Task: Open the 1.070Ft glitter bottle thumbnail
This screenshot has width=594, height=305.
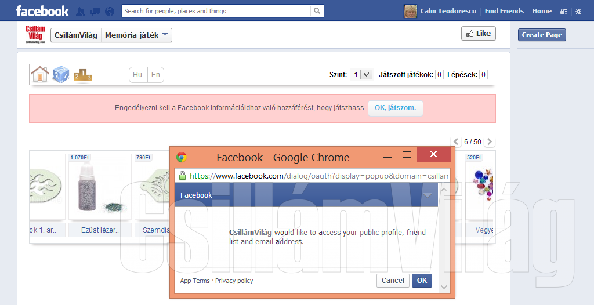Action: click(100, 186)
